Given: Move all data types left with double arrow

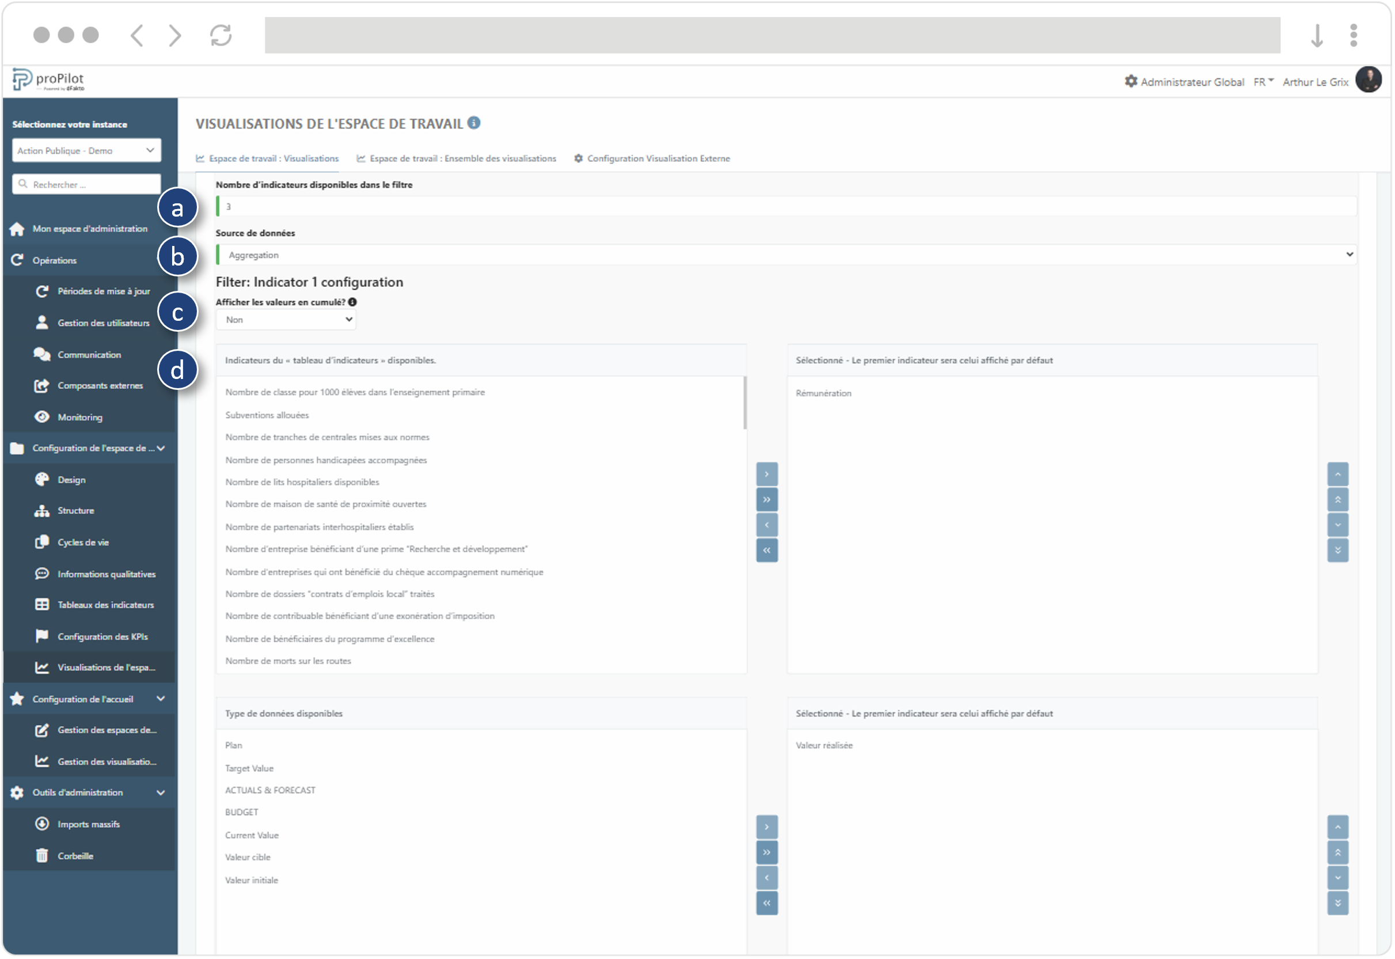Looking at the screenshot, I should pos(767,904).
